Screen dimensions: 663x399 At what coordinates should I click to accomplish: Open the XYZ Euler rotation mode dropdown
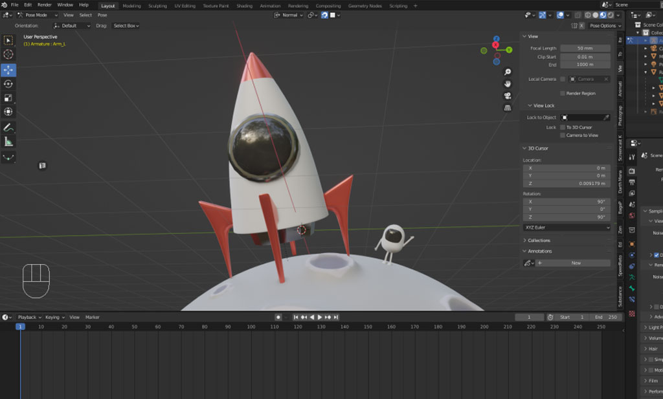(567, 228)
